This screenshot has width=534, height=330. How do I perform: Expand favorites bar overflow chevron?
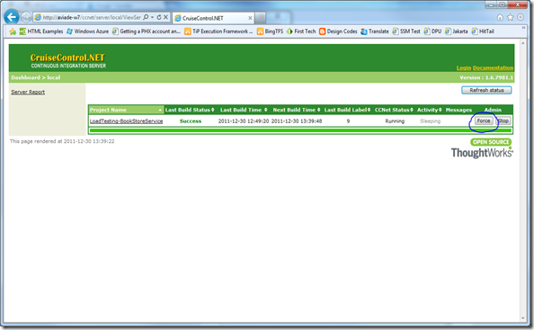(x=523, y=28)
